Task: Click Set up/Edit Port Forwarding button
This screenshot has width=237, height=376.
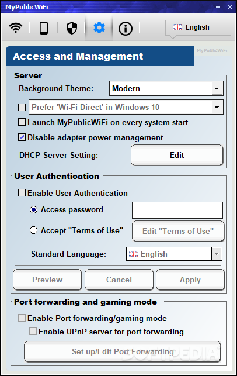Action: click(123, 351)
